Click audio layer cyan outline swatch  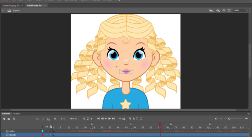click(43, 131)
